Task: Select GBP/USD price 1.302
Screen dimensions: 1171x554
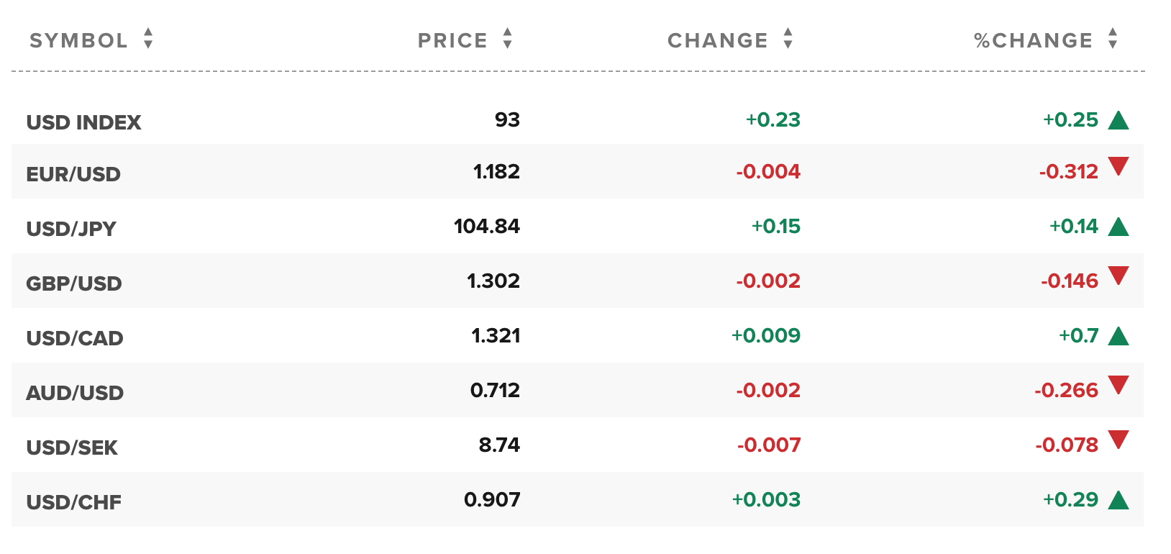Action: (x=493, y=281)
